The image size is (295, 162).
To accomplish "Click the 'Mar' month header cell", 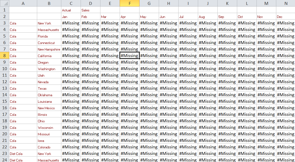I will coord(110,16).
